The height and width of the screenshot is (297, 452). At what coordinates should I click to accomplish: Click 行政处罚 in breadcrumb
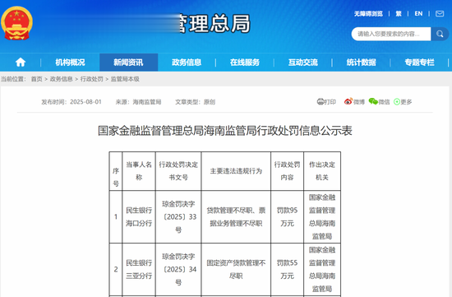click(x=92, y=79)
